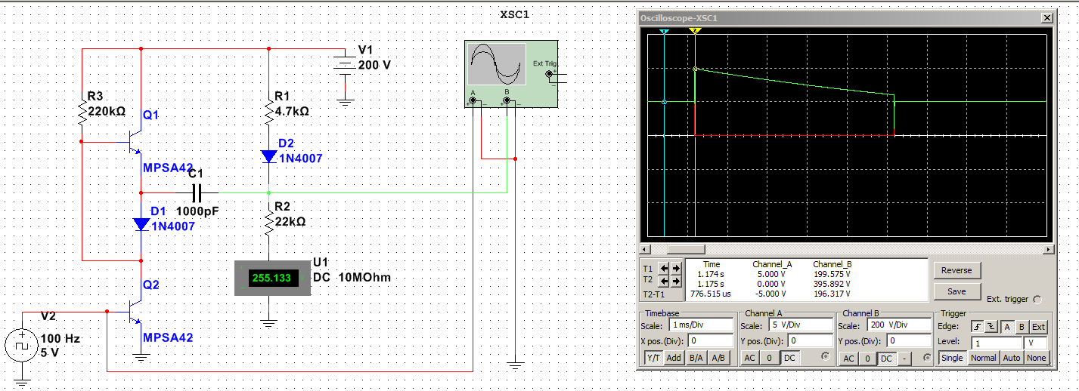Set trigger source to channel A
The width and height of the screenshot is (1079, 391).
(1008, 327)
